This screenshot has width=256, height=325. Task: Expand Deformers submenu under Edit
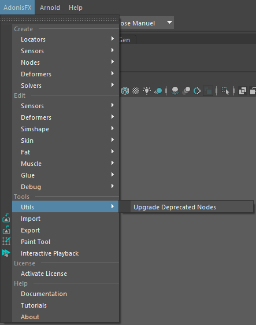point(65,117)
